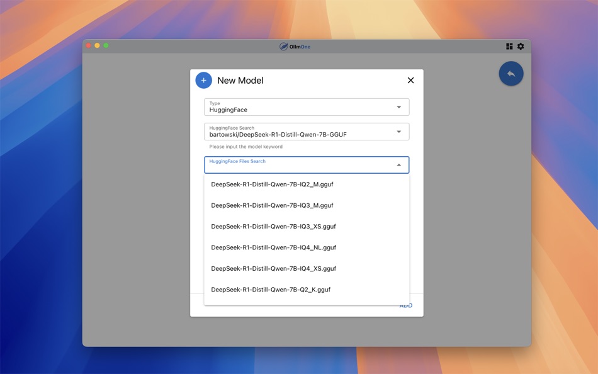
Task: Click the OllmOne logo in title bar
Action: point(295,47)
